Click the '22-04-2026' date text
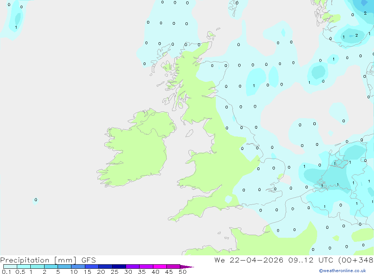This screenshot has width=374, height=274. pyautogui.click(x=257, y=260)
